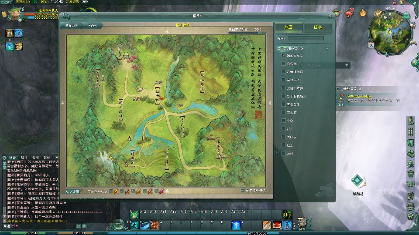This screenshot has width=419, height=235.
Task: Click the 频道 channel button in chat
Action: tap(7, 226)
